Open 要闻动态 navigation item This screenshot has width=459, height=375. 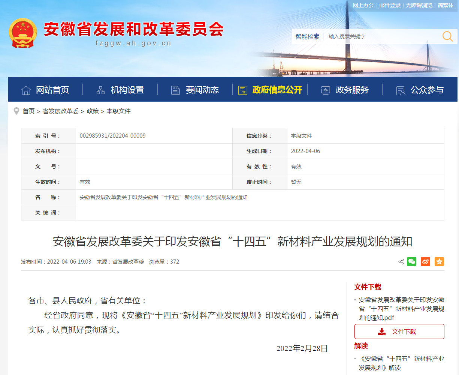[x=202, y=90]
